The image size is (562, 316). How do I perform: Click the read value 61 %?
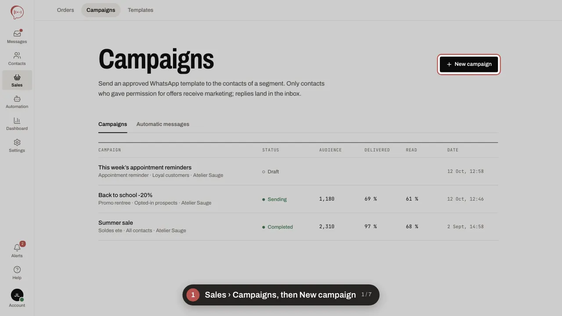point(412,199)
